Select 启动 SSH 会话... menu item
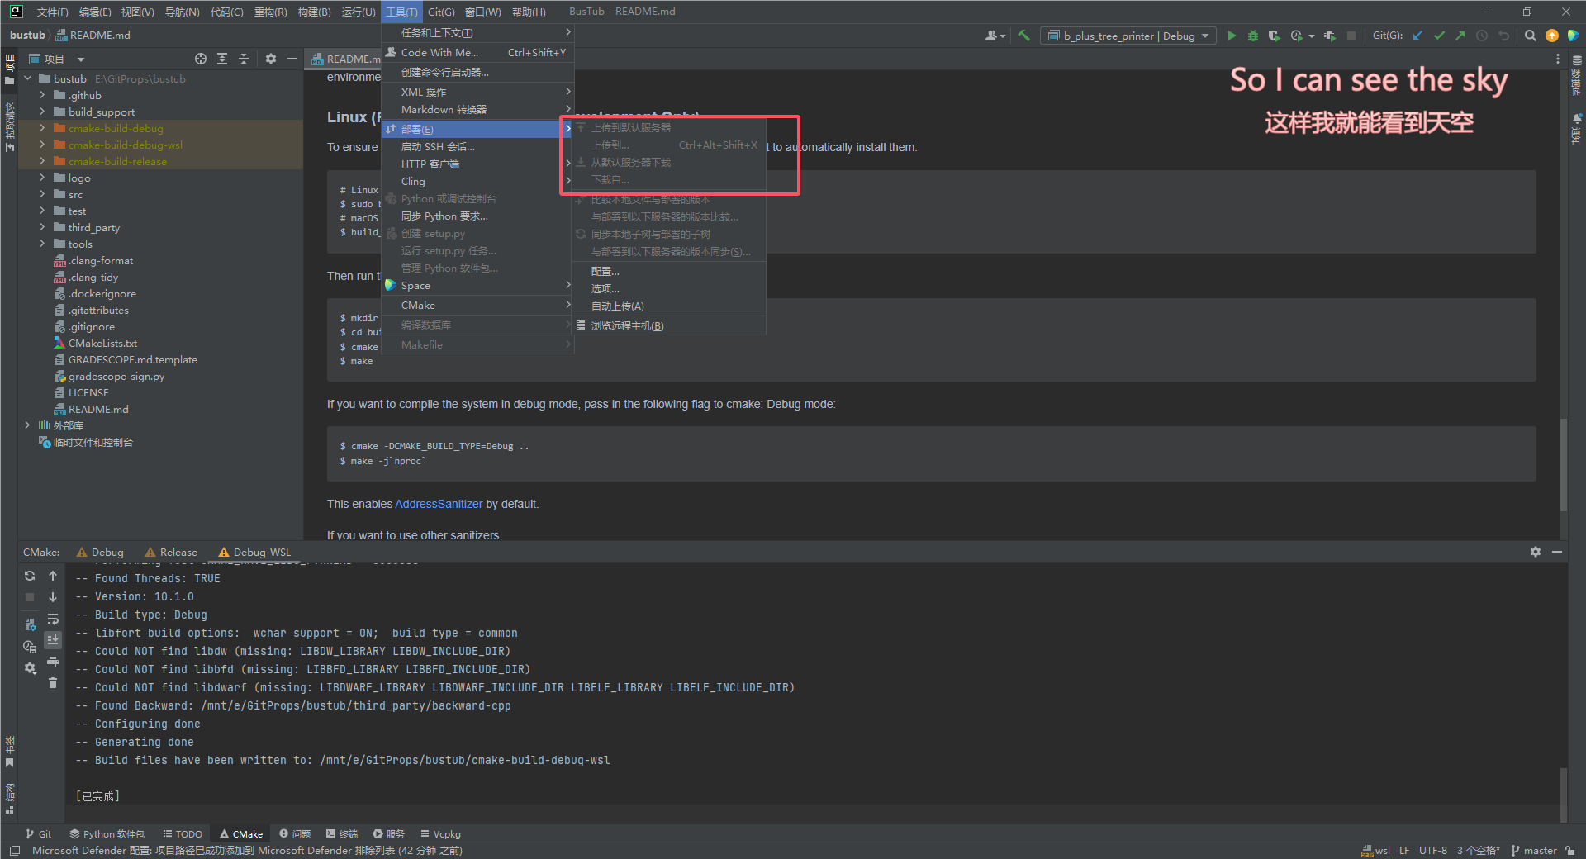Image resolution: width=1586 pixels, height=859 pixels. point(477,147)
